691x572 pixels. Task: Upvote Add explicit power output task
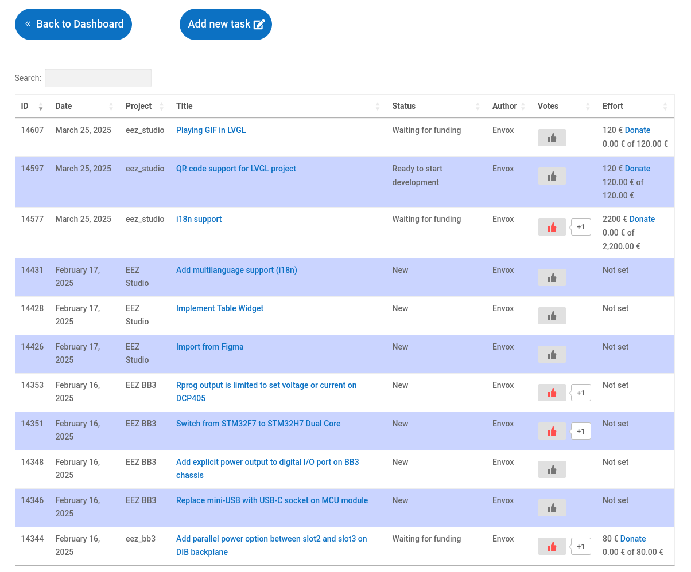(552, 469)
